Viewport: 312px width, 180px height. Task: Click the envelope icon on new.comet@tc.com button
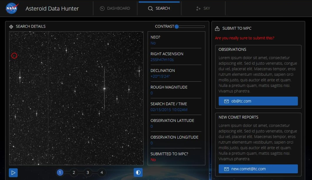pyautogui.click(x=226, y=169)
